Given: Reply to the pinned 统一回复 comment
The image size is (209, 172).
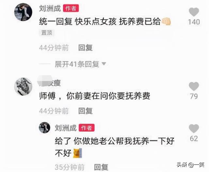Looking at the screenshot, I should coord(85,48).
